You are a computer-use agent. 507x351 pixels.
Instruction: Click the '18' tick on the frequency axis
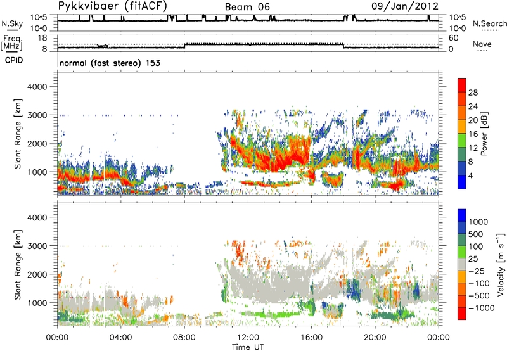coord(42,38)
